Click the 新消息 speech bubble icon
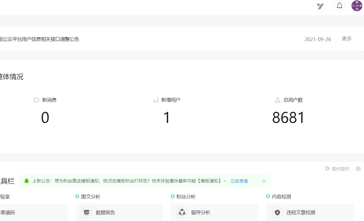This screenshot has height=221, width=364. tap(36, 100)
